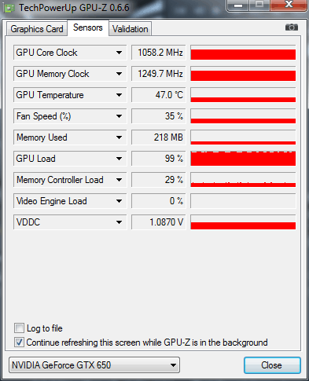The height and width of the screenshot is (381, 309).
Task: Click the Close button
Action: point(272,365)
